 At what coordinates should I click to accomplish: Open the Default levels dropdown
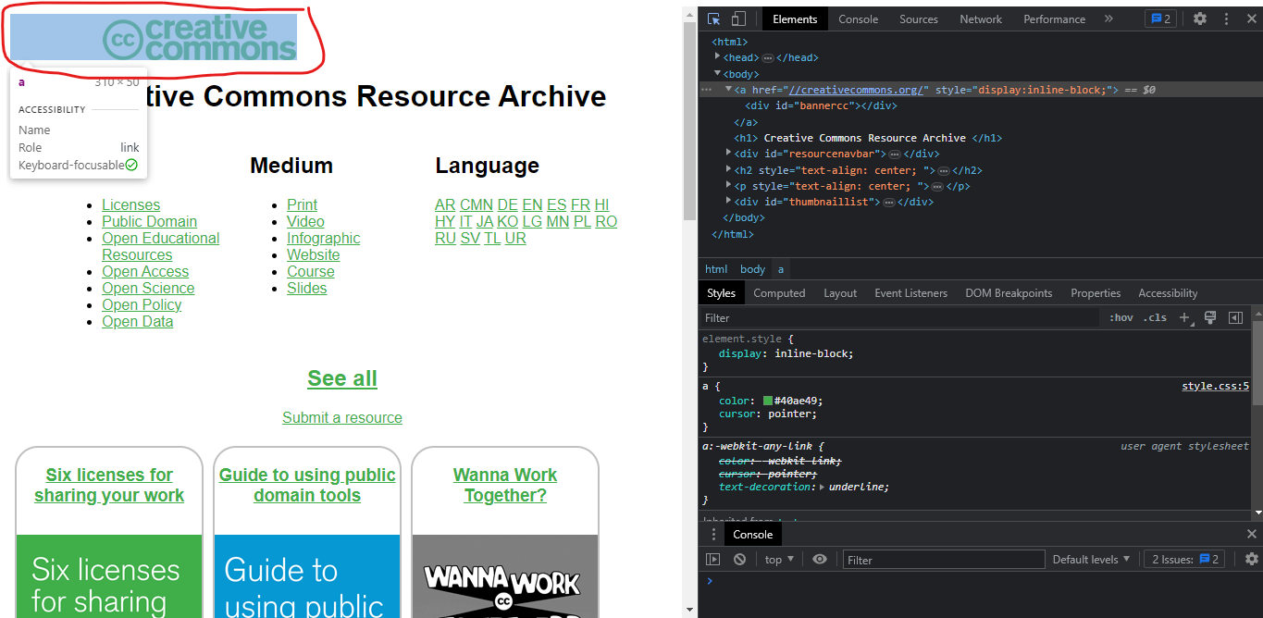point(1091,559)
